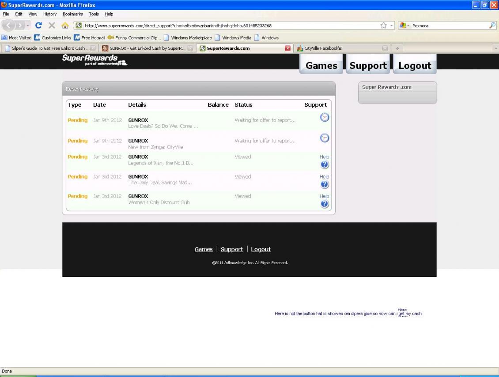Image resolution: width=499 pixels, height=377 pixels.
Task: Click the Games header button
Action: [x=321, y=66]
